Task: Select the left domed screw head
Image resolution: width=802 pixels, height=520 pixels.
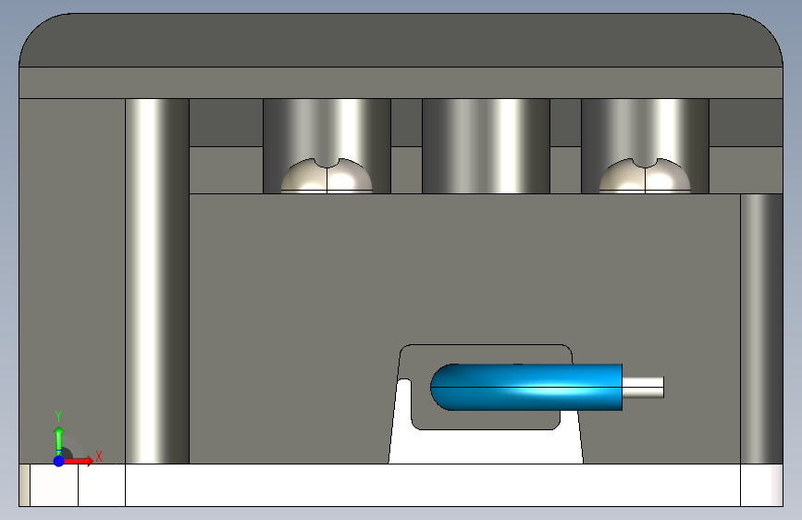Action: (x=327, y=176)
